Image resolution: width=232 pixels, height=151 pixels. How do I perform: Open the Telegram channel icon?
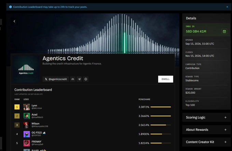coord(79,79)
